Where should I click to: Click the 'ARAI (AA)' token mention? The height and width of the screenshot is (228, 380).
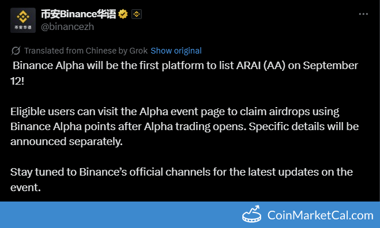click(x=261, y=66)
